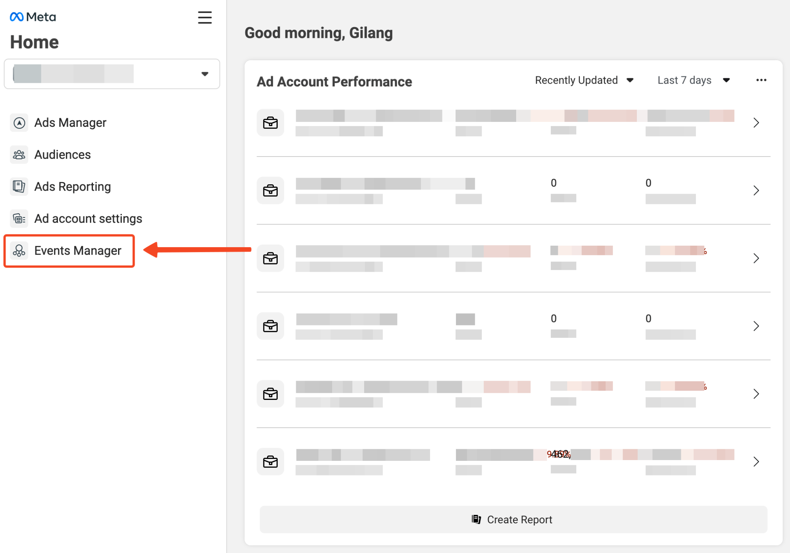Expand details for the first ad account row
This screenshot has height=553, width=790.
pyautogui.click(x=755, y=123)
